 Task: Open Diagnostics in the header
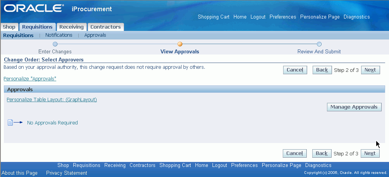[356, 17]
